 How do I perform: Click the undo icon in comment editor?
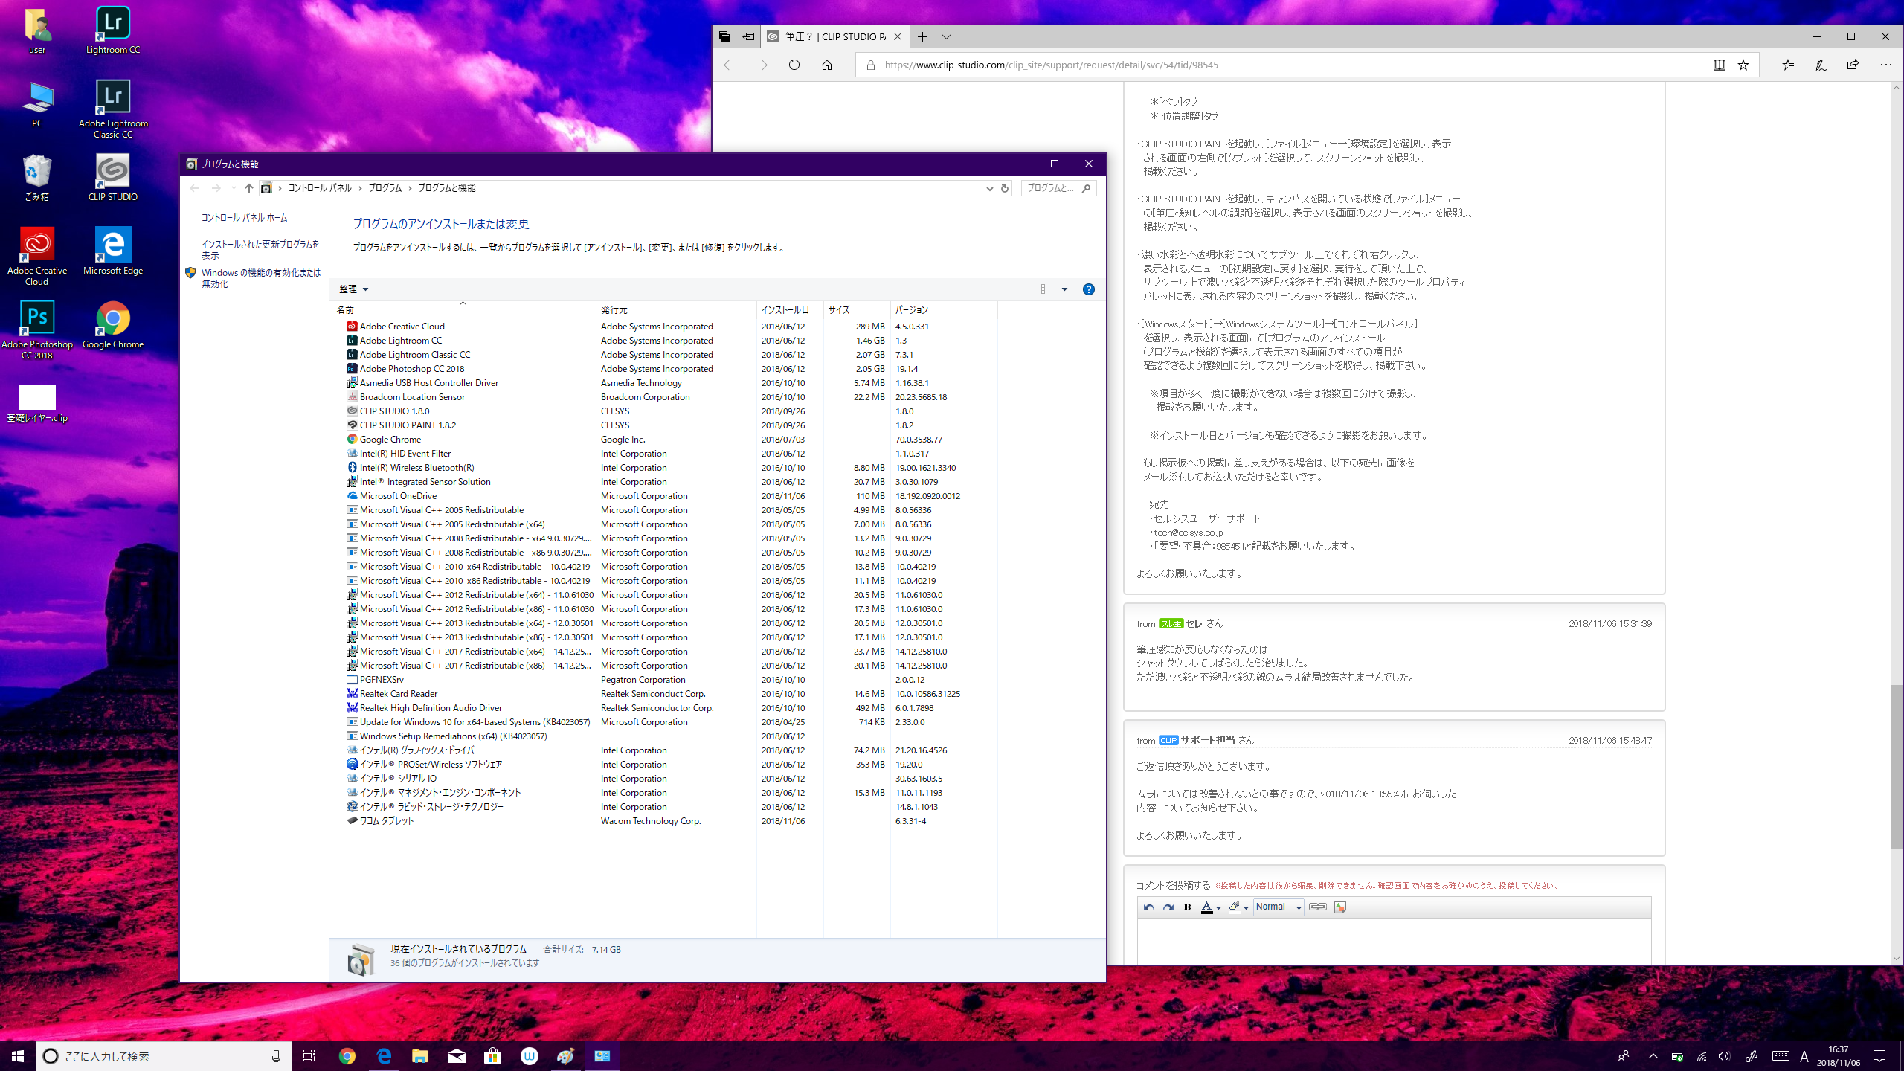(x=1149, y=907)
